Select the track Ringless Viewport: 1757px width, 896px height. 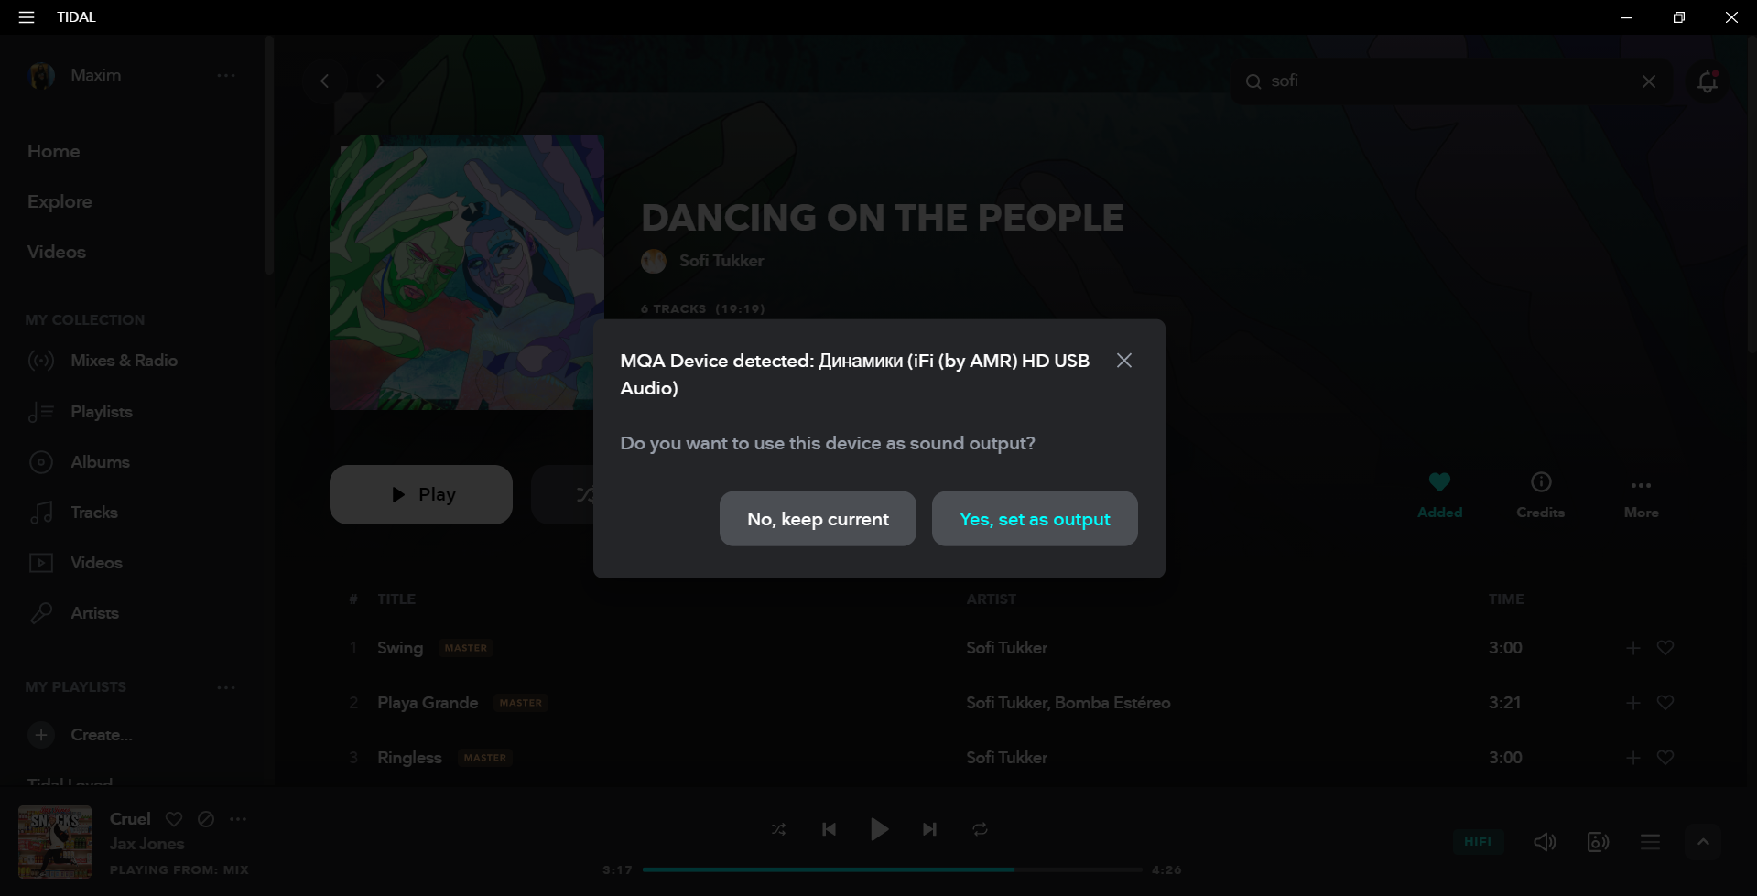click(409, 758)
